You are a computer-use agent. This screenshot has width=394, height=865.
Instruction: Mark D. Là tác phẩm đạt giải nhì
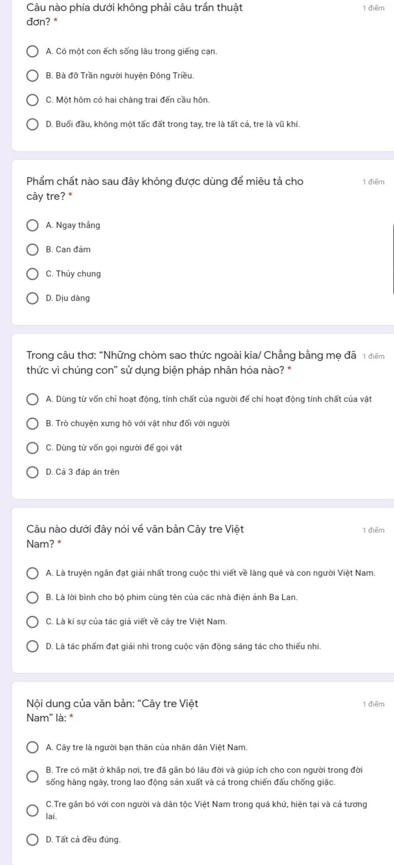[x=32, y=646]
